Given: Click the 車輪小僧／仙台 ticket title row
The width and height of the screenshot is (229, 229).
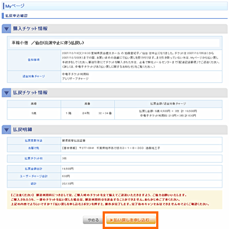Looking at the screenshot, I should click(115, 43).
